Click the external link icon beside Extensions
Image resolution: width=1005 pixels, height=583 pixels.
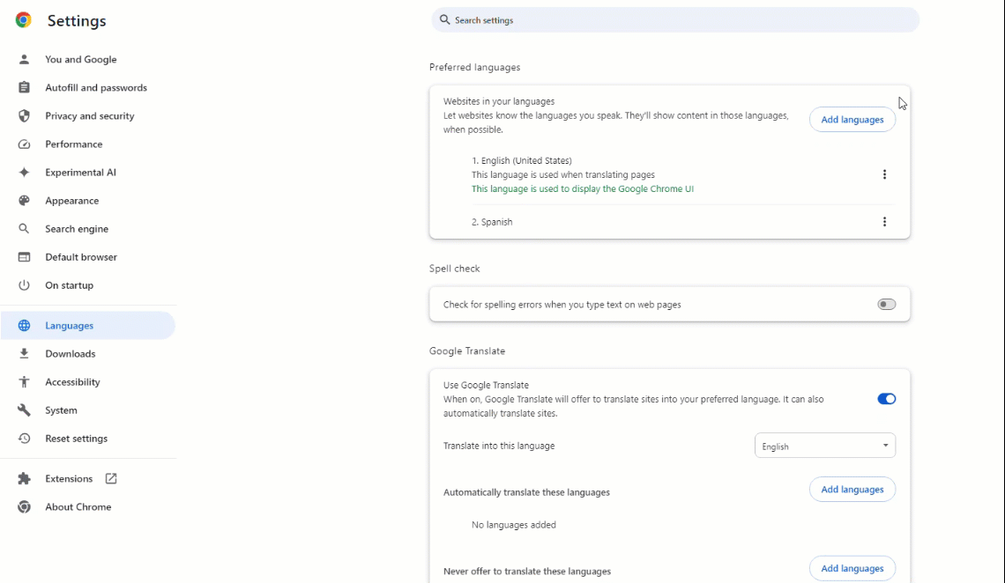tap(111, 479)
